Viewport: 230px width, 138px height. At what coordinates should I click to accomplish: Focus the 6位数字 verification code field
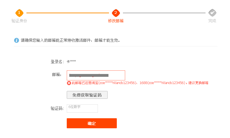pos(82,109)
